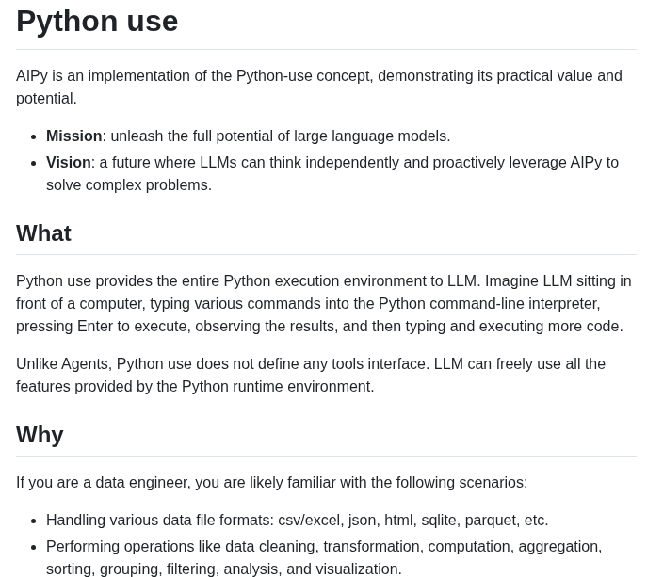Click the bullet marker before Vision
647x577 pixels.
coord(34,164)
